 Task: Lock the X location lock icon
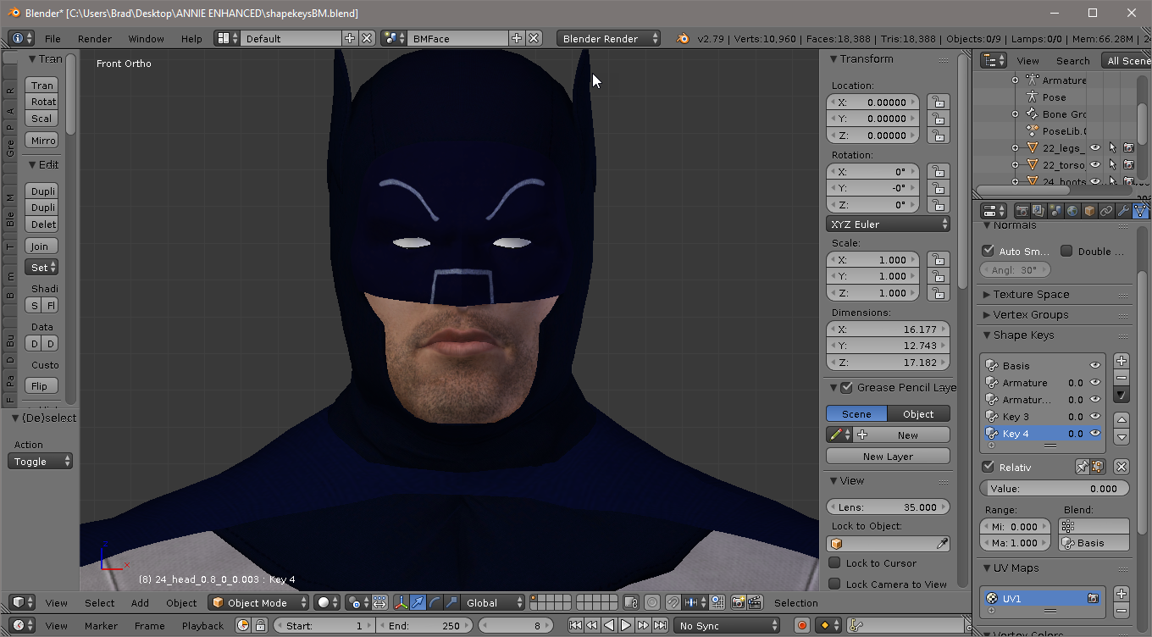pyautogui.click(x=937, y=102)
